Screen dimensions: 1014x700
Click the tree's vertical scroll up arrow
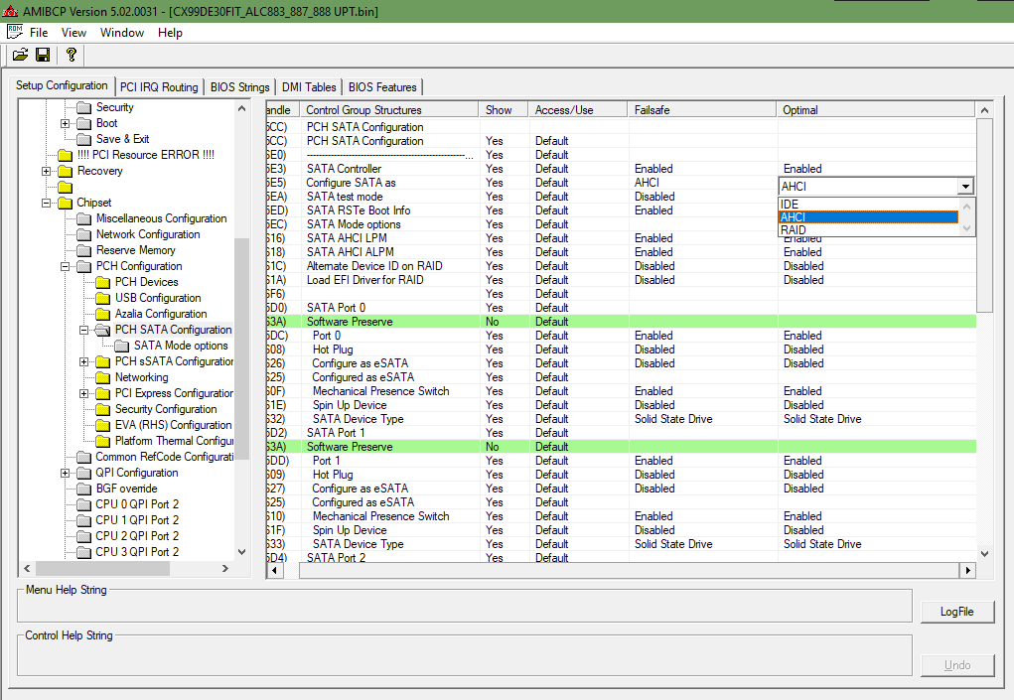[x=242, y=108]
